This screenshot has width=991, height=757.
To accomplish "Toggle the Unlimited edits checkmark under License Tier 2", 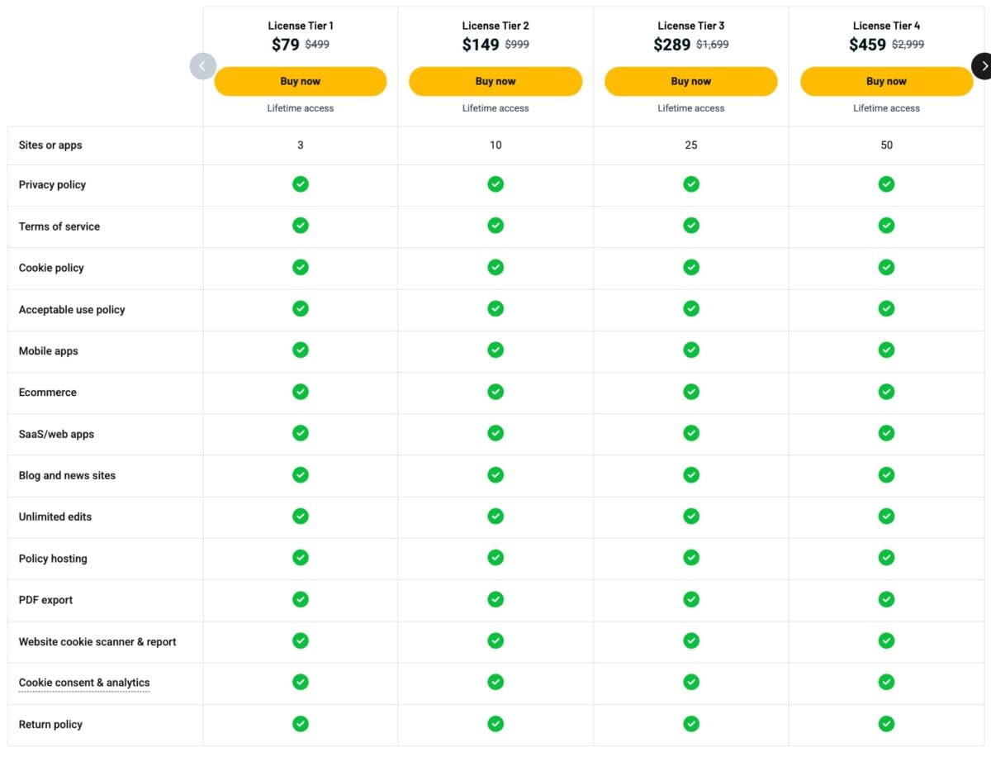I will [495, 516].
